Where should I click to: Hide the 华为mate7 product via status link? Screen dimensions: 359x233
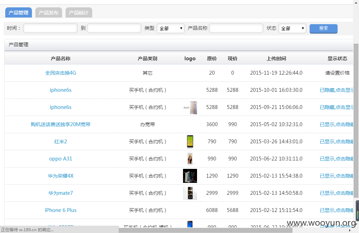tap(336, 193)
